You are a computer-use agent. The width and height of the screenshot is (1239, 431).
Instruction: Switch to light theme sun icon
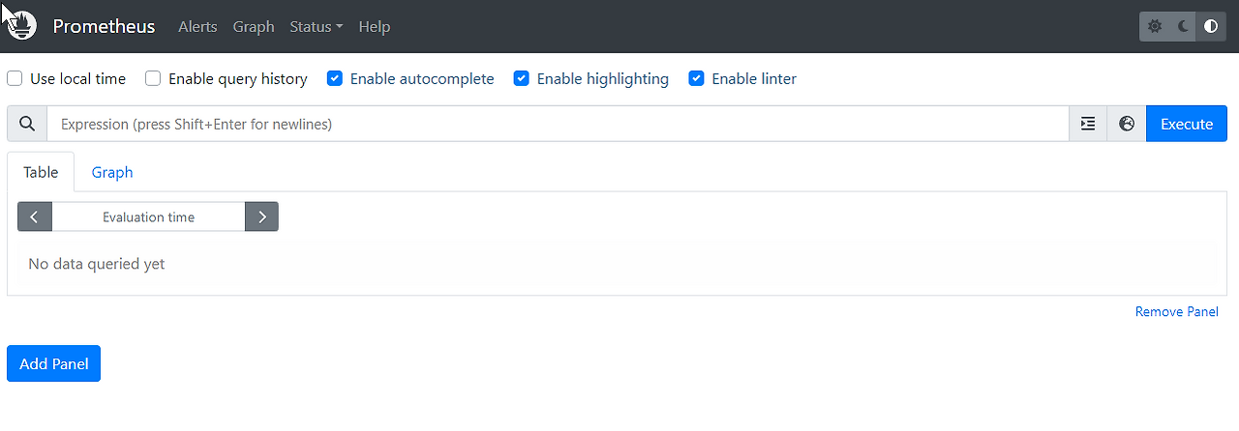click(x=1155, y=27)
